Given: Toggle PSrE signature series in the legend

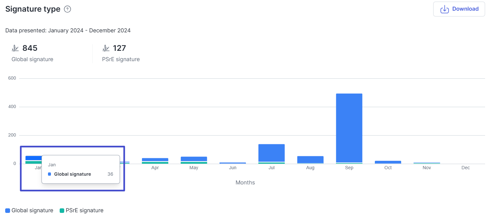Looking at the screenshot, I should pos(84,211).
